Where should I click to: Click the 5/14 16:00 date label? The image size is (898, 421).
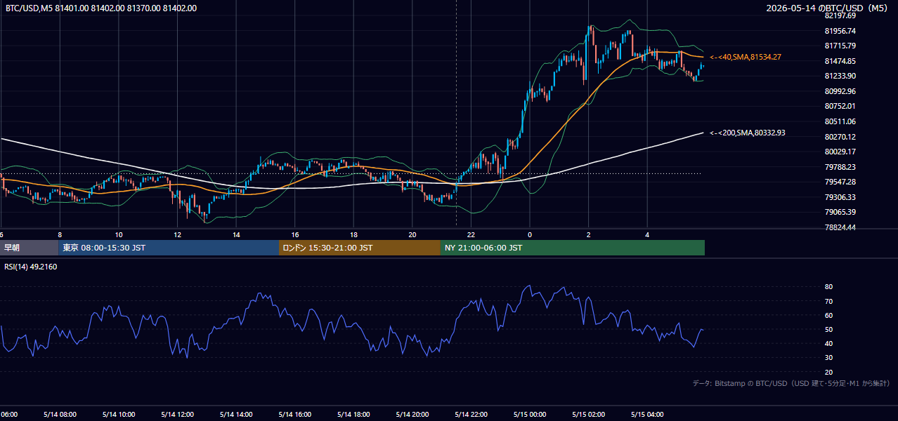(294, 414)
